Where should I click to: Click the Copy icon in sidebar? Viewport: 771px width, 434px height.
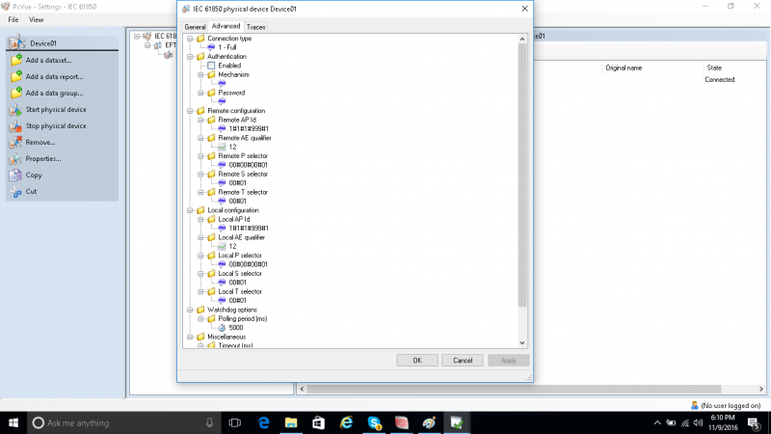pos(15,175)
